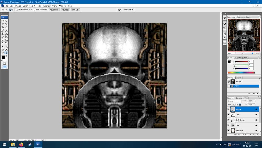Open the Filter menu
The image size is (262, 148).
point(39,6)
